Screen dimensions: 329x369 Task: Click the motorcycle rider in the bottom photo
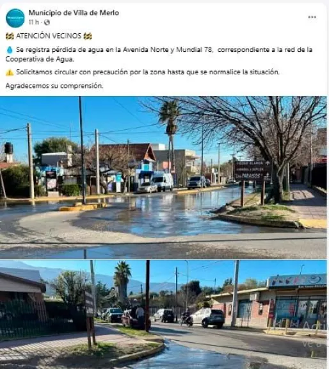click(187, 318)
